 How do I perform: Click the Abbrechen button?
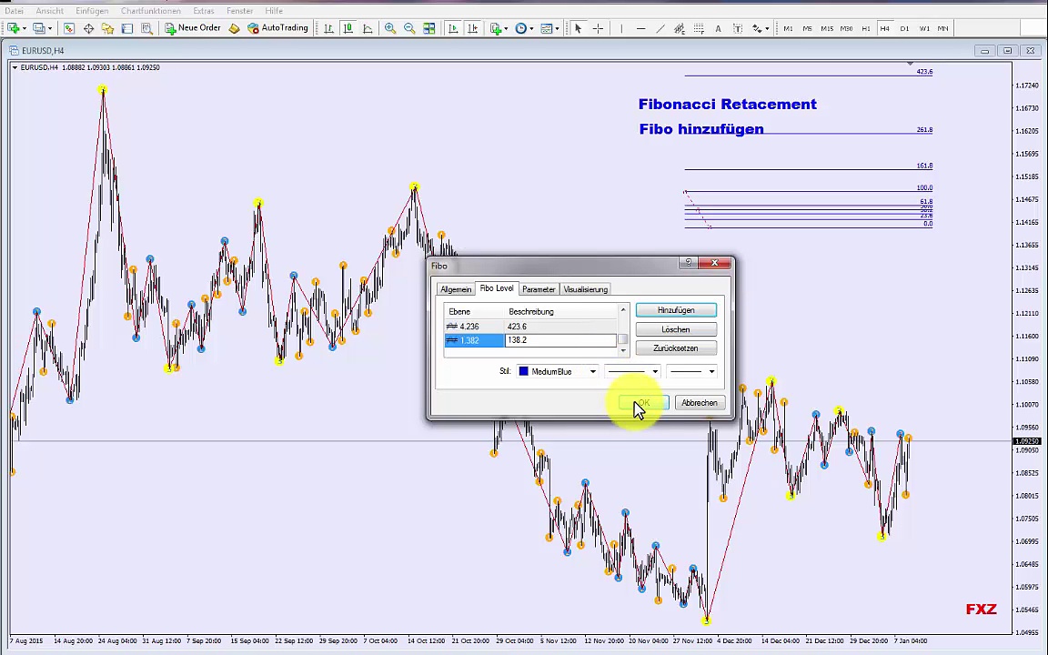[700, 403]
